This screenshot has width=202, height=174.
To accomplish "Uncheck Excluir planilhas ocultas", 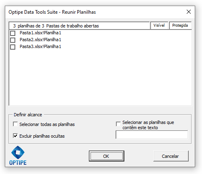I will (15, 136).
